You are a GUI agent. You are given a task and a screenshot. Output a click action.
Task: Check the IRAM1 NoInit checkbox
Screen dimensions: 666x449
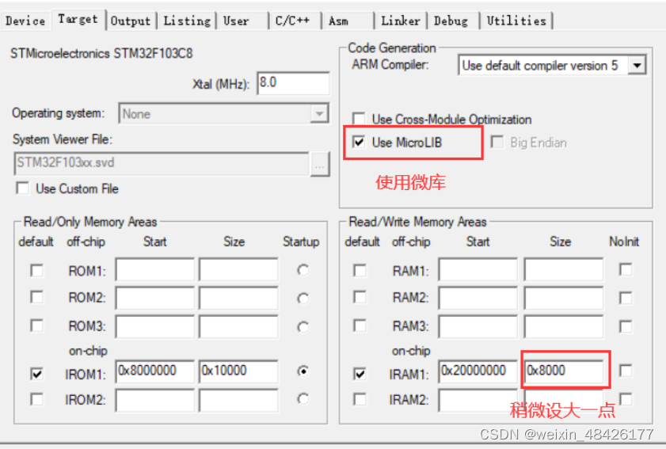point(626,371)
